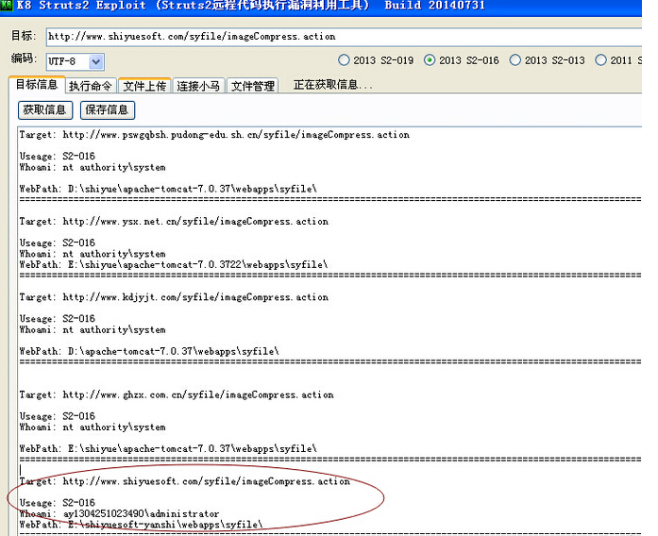The image size is (658, 536).
Task: Click the 保存信息 button
Action: pyautogui.click(x=108, y=109)
